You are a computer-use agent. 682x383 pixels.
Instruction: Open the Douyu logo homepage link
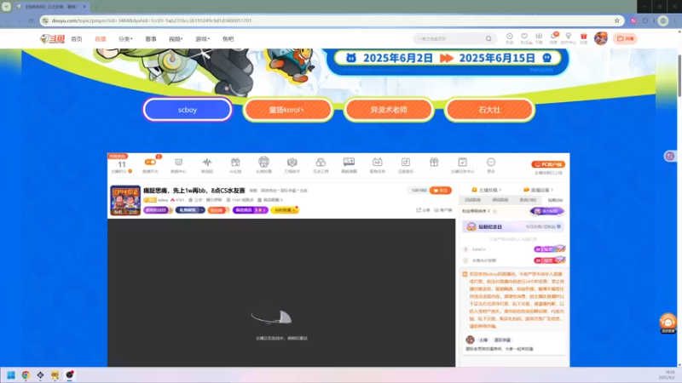tap(52, 38)
